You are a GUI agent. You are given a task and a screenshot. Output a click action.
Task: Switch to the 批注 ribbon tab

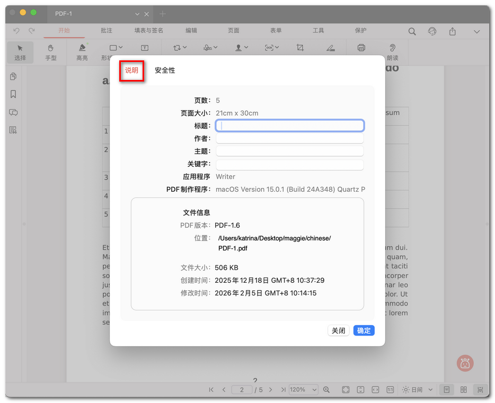(106, 31)
